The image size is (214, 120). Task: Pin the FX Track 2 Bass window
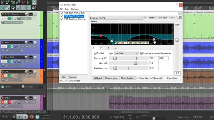(177, 5)
